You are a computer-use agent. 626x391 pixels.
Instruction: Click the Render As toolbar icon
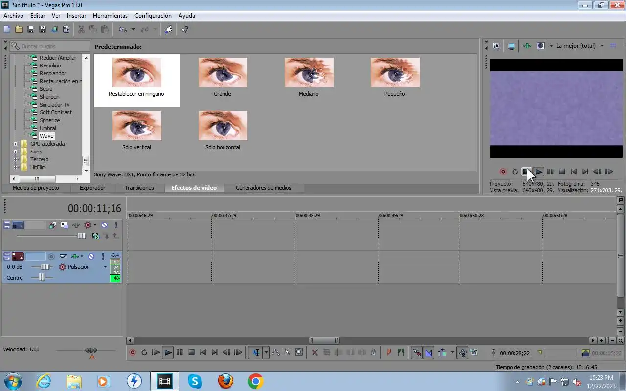pyautogui.click(x=54, y=29)
